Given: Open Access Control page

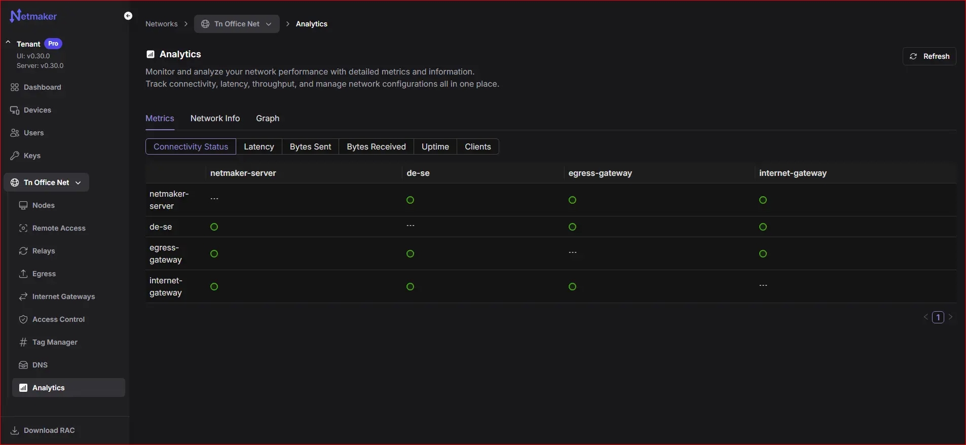Looking at the screenshot, I should [58, 319].
